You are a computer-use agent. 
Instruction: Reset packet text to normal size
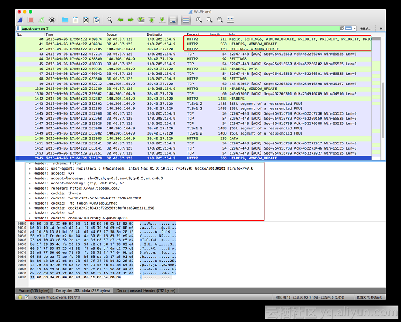click(x=220, y=20)
